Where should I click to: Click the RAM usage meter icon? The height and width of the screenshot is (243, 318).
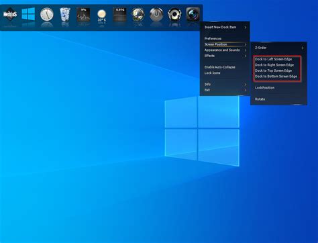pyautogui.click(x=120, y=15)
